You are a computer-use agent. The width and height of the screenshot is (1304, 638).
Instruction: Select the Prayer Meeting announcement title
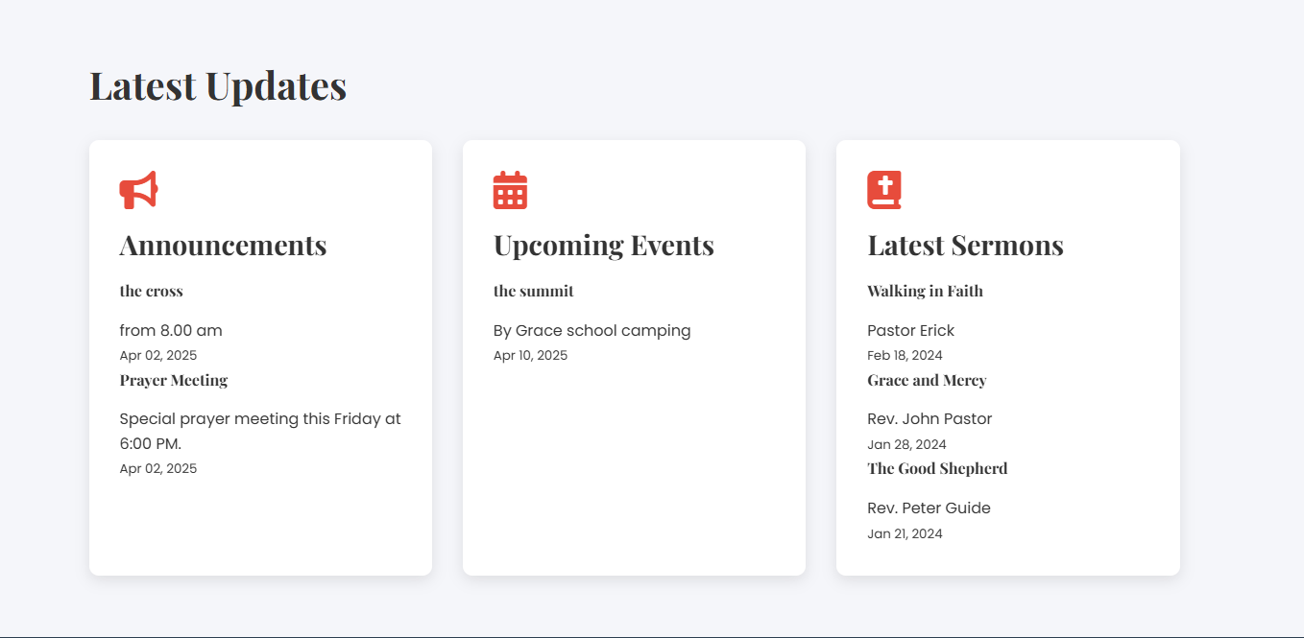(x=174, y=380)
